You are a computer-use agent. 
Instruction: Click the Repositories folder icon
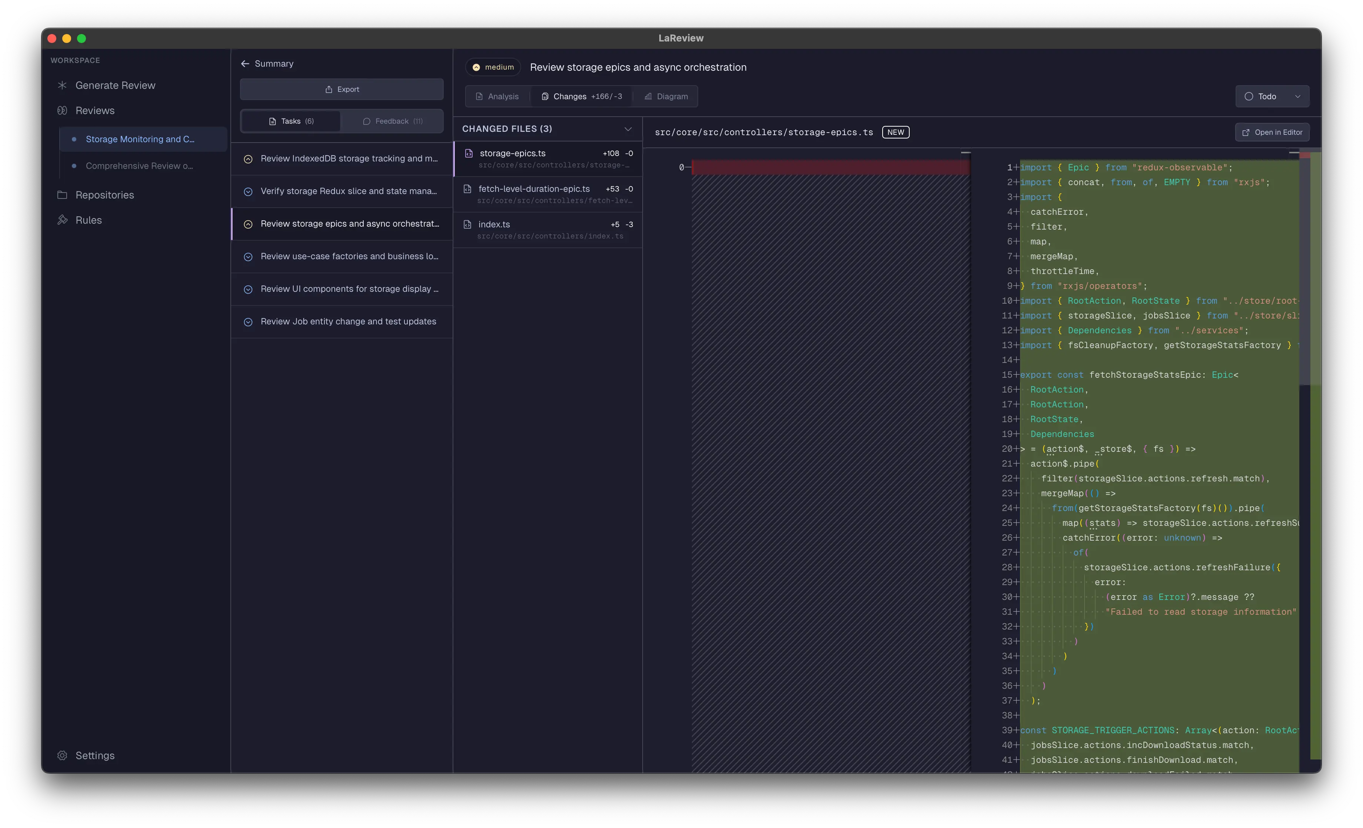(x=63, y=195)
